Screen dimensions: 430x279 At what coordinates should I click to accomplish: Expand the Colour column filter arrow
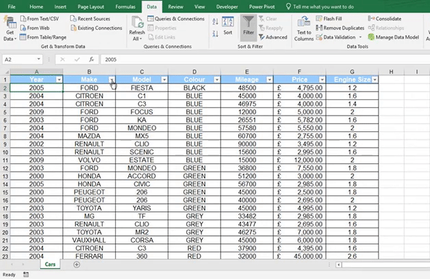tap(216, 79)
